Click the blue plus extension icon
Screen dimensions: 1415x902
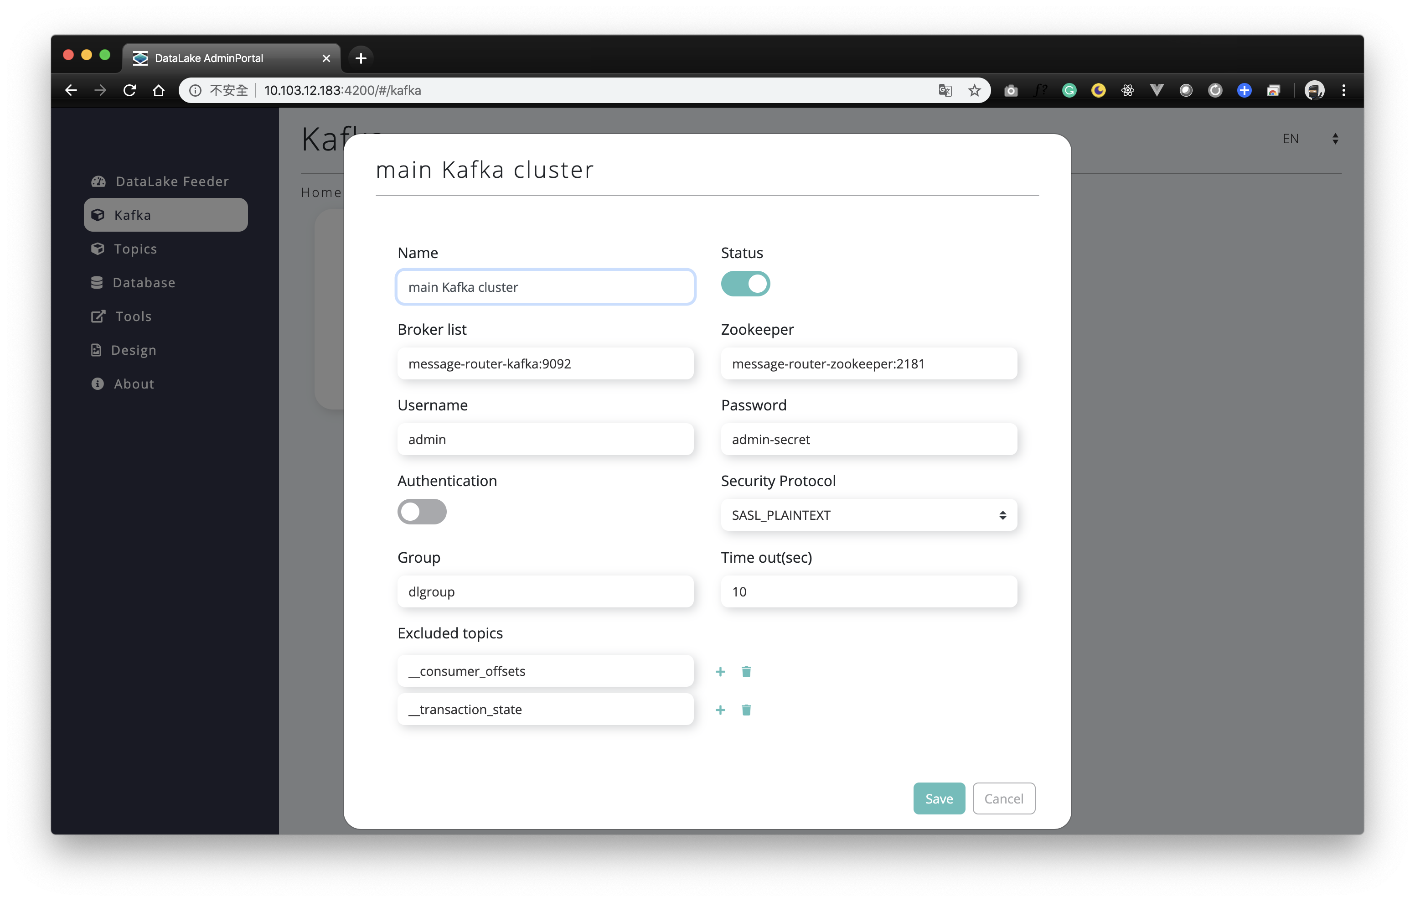click(x=1244, y=90)
